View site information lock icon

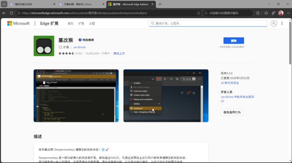pyautogui.click(x=19, y=13)
